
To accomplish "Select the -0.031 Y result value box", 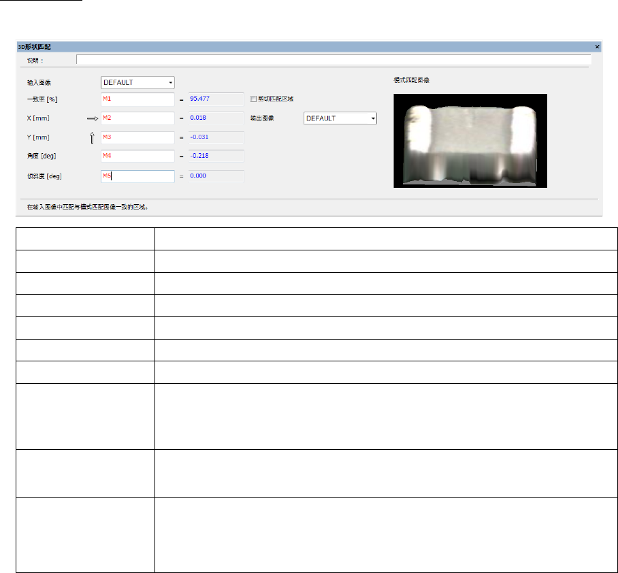I will click(x=216, y=137).
